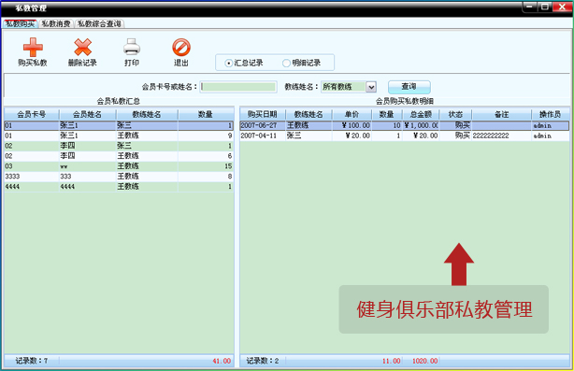The height and width of the screenshot is (371, 574).
Task: Select member row 3333 in summary
Action: click(x=119, y=177)
